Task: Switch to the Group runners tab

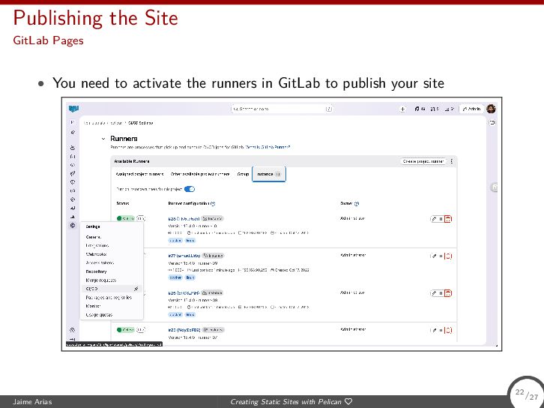Action: tap(243, 174)
